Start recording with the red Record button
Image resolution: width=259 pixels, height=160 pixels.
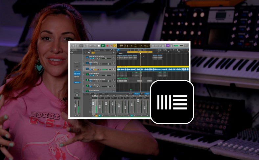coord(107,46)
